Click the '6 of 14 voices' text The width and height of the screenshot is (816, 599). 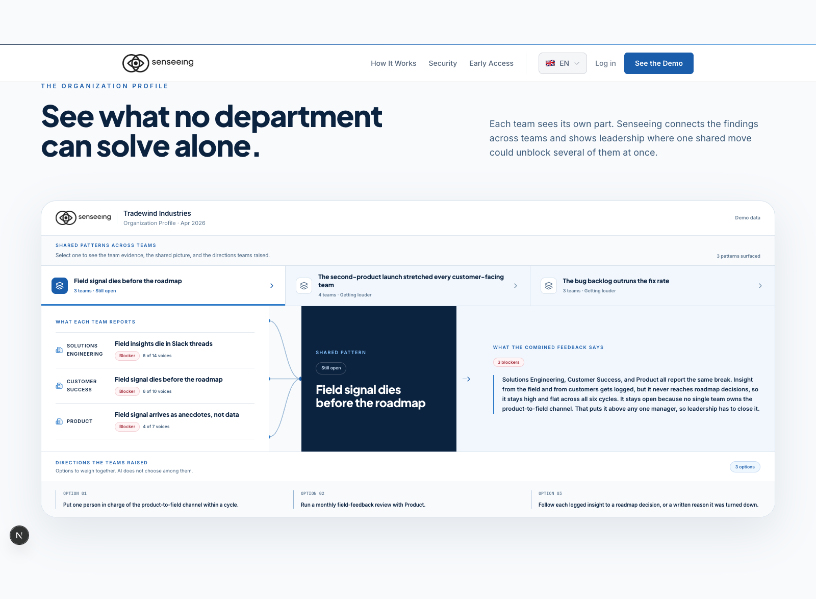157,356
